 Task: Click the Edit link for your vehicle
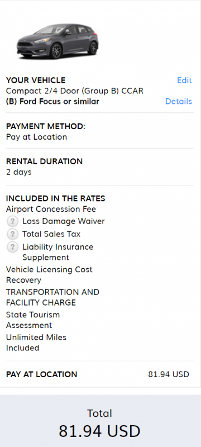(x=184, y=80)
